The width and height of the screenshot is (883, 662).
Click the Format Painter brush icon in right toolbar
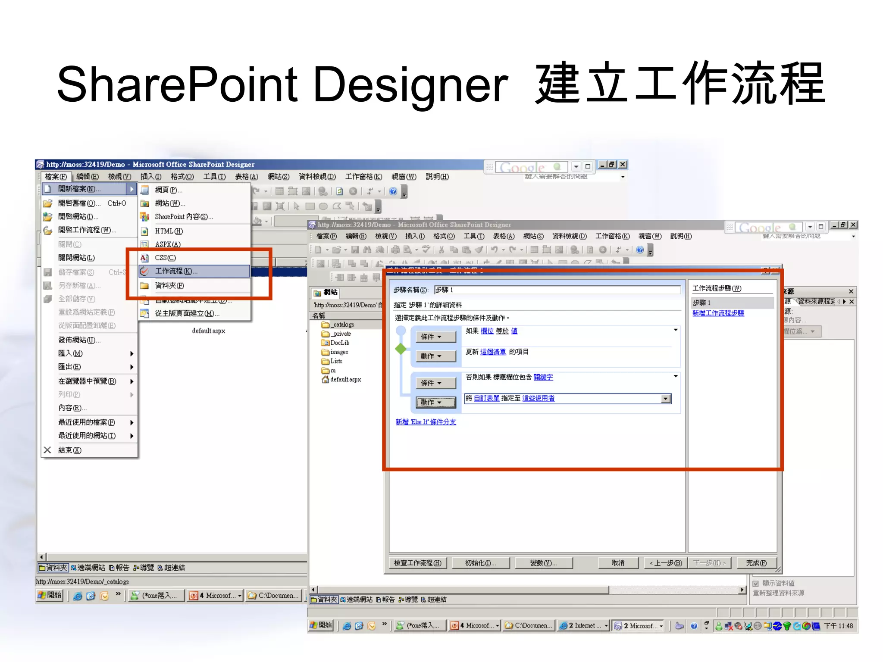tap(479, 250)
